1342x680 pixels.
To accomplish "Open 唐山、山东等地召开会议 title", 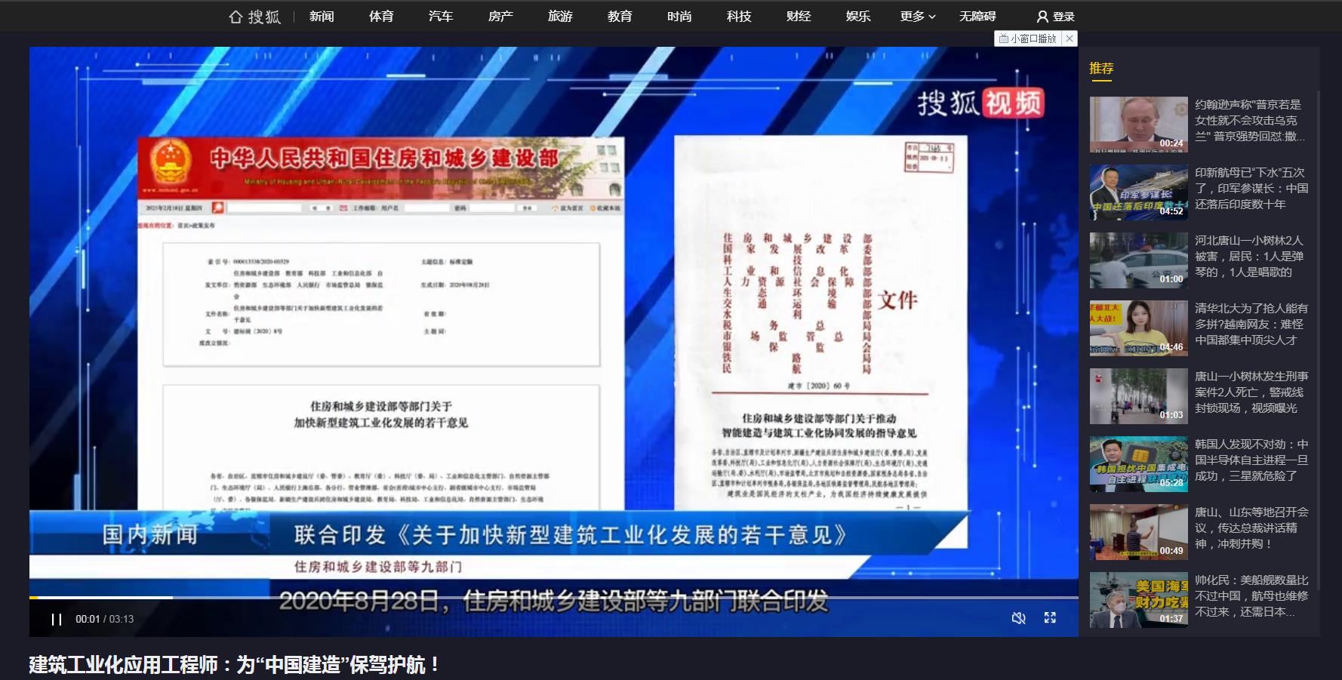I will point(1251,528).
